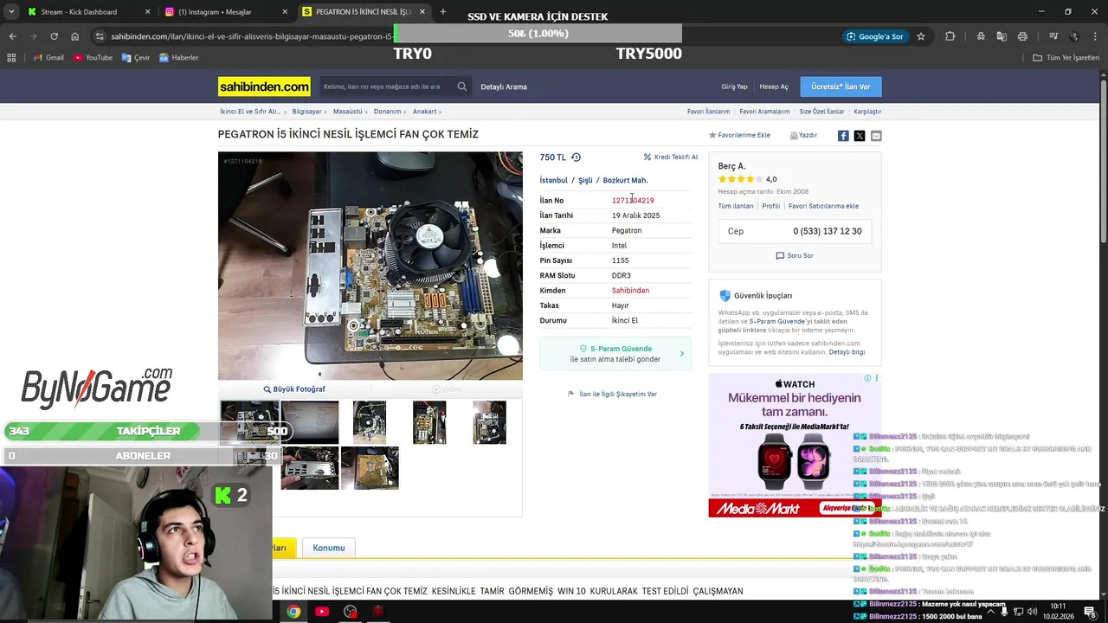Screen dimensions: 1108x623
Task: Select the PEGATRON İ5 listing tab
Action: pos(364,11)
